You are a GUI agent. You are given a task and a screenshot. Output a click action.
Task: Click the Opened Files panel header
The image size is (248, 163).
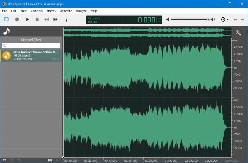pyautogui.click(x=31, y=40)
